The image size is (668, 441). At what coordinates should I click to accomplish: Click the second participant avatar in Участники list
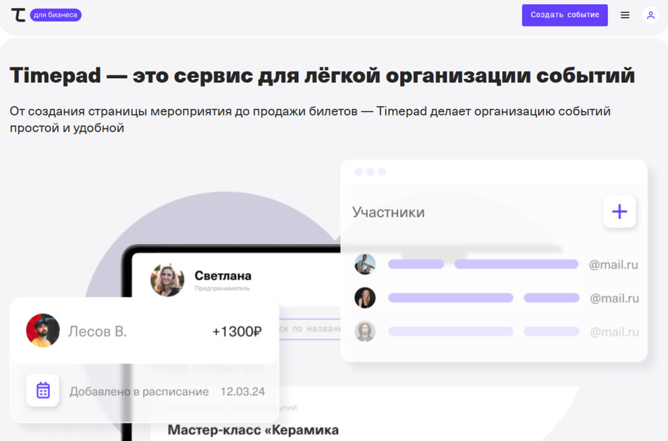click(366, 297)
